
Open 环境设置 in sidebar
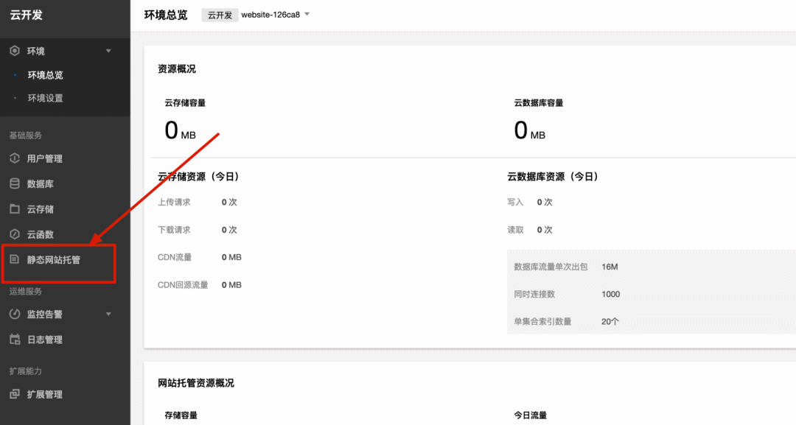click(45, 99)
